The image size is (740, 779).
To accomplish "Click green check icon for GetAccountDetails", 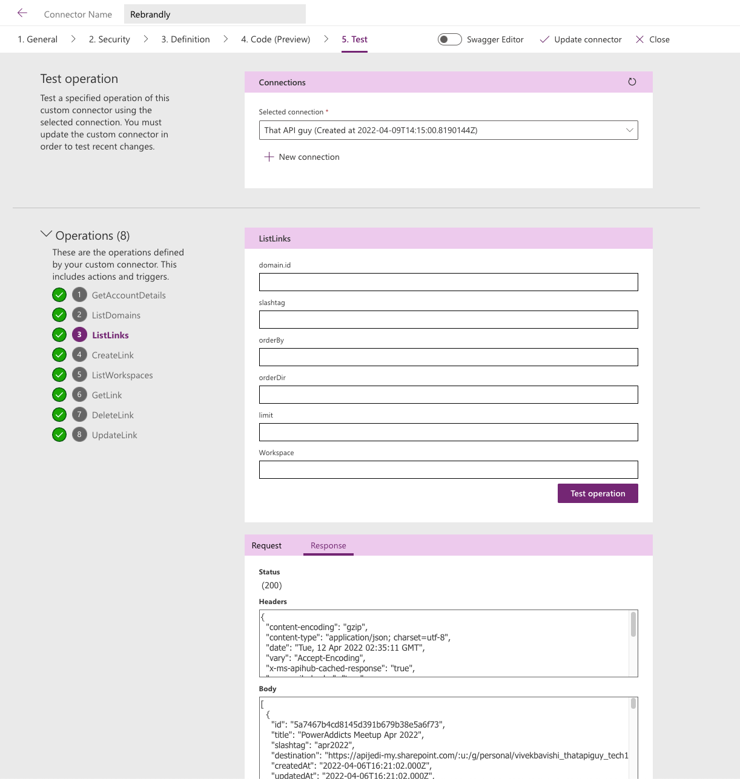I will click(x=59, y=295).
